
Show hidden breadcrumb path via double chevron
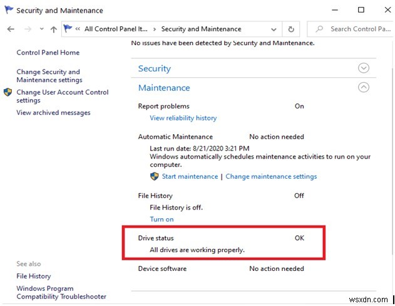[x=78, y=29]
